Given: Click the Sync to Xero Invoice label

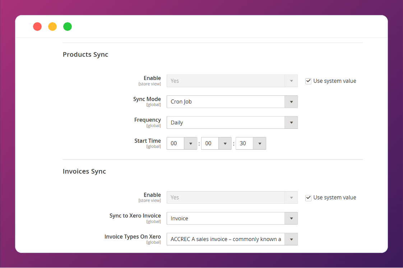Looking at the screenshot, I should coord(135,216).
